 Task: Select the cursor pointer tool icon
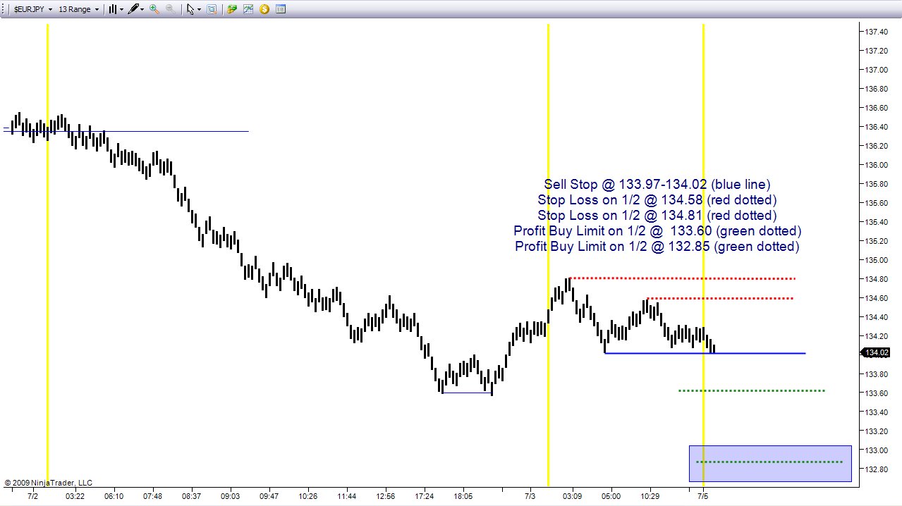point(190,9)
